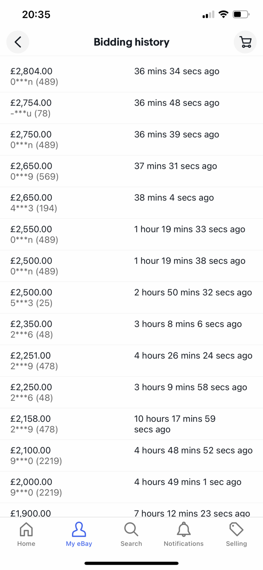Tap the My eBay person icon
This screenshot has width=263, height=570.
(79, 529)
